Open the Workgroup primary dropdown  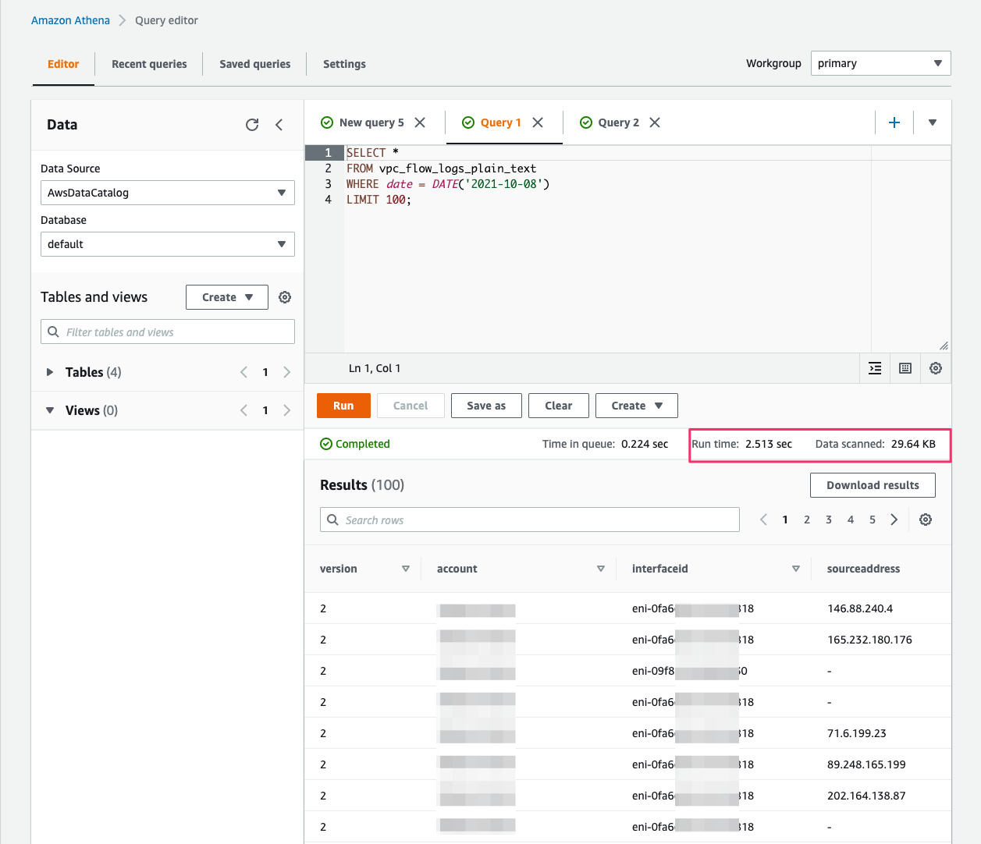881,63
